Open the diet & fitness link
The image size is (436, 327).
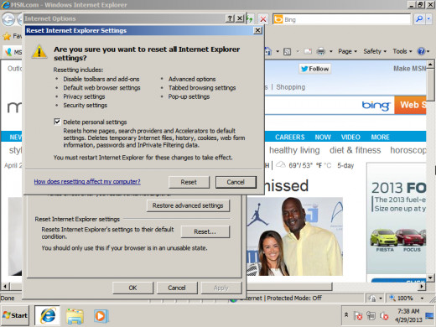(356, 150)
